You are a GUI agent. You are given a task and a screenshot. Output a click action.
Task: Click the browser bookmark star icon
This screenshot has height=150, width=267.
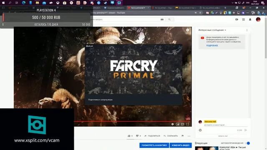tap(200, 13)
